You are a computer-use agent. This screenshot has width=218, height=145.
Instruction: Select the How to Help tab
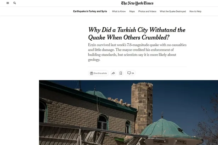coord(195,11)
